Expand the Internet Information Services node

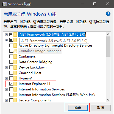click(6, 89)
